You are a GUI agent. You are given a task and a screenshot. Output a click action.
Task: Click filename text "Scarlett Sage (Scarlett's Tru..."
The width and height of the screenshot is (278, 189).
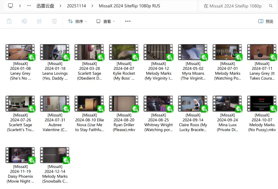[x=21, y=127]
